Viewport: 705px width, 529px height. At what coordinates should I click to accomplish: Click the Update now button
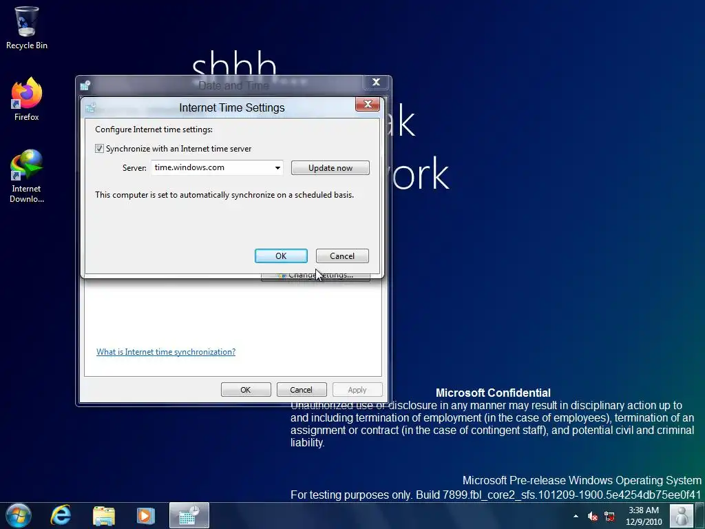tap(330, 168)
